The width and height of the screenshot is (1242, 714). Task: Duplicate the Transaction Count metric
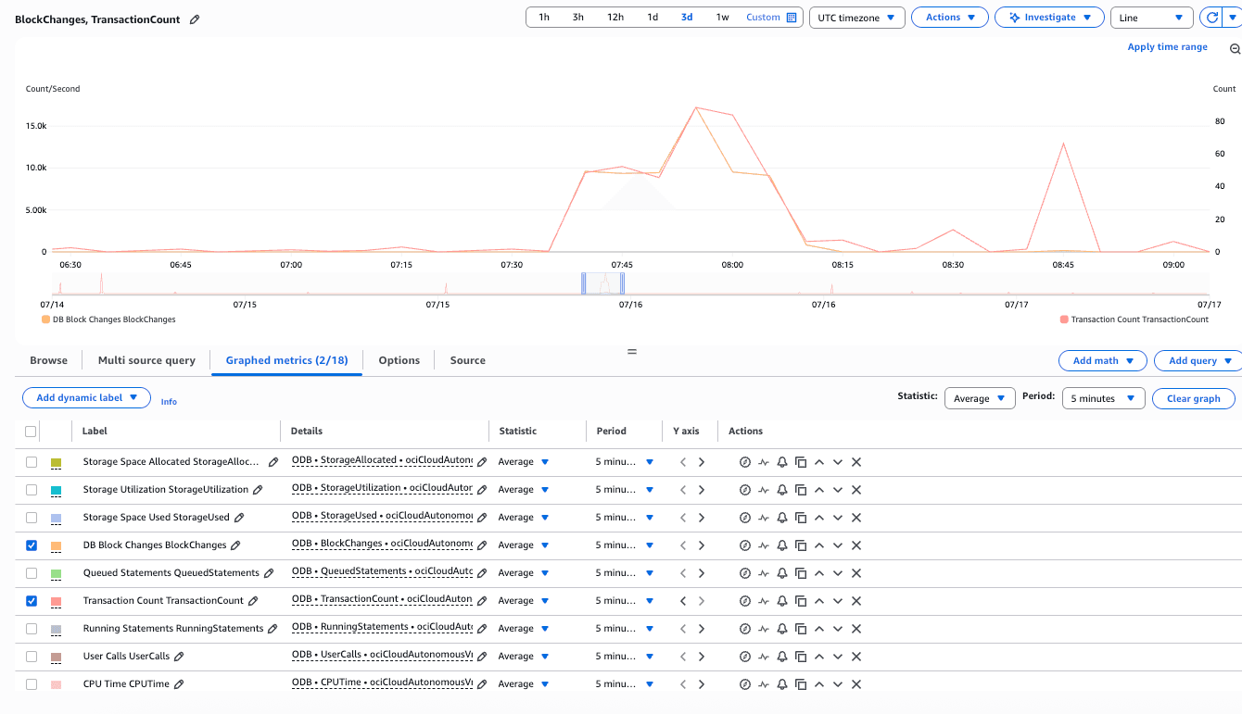coord(801,600)
